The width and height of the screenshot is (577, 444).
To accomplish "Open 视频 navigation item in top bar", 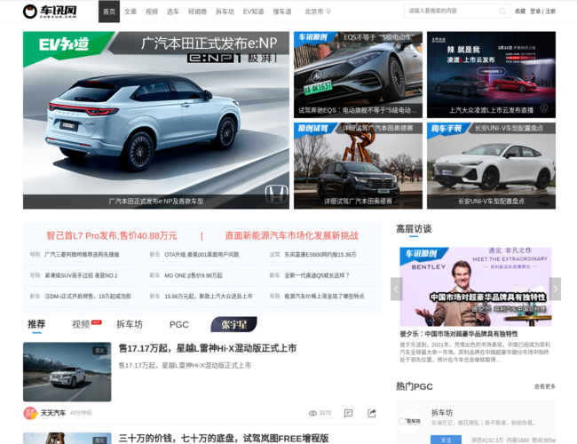I will coord(152,12).
